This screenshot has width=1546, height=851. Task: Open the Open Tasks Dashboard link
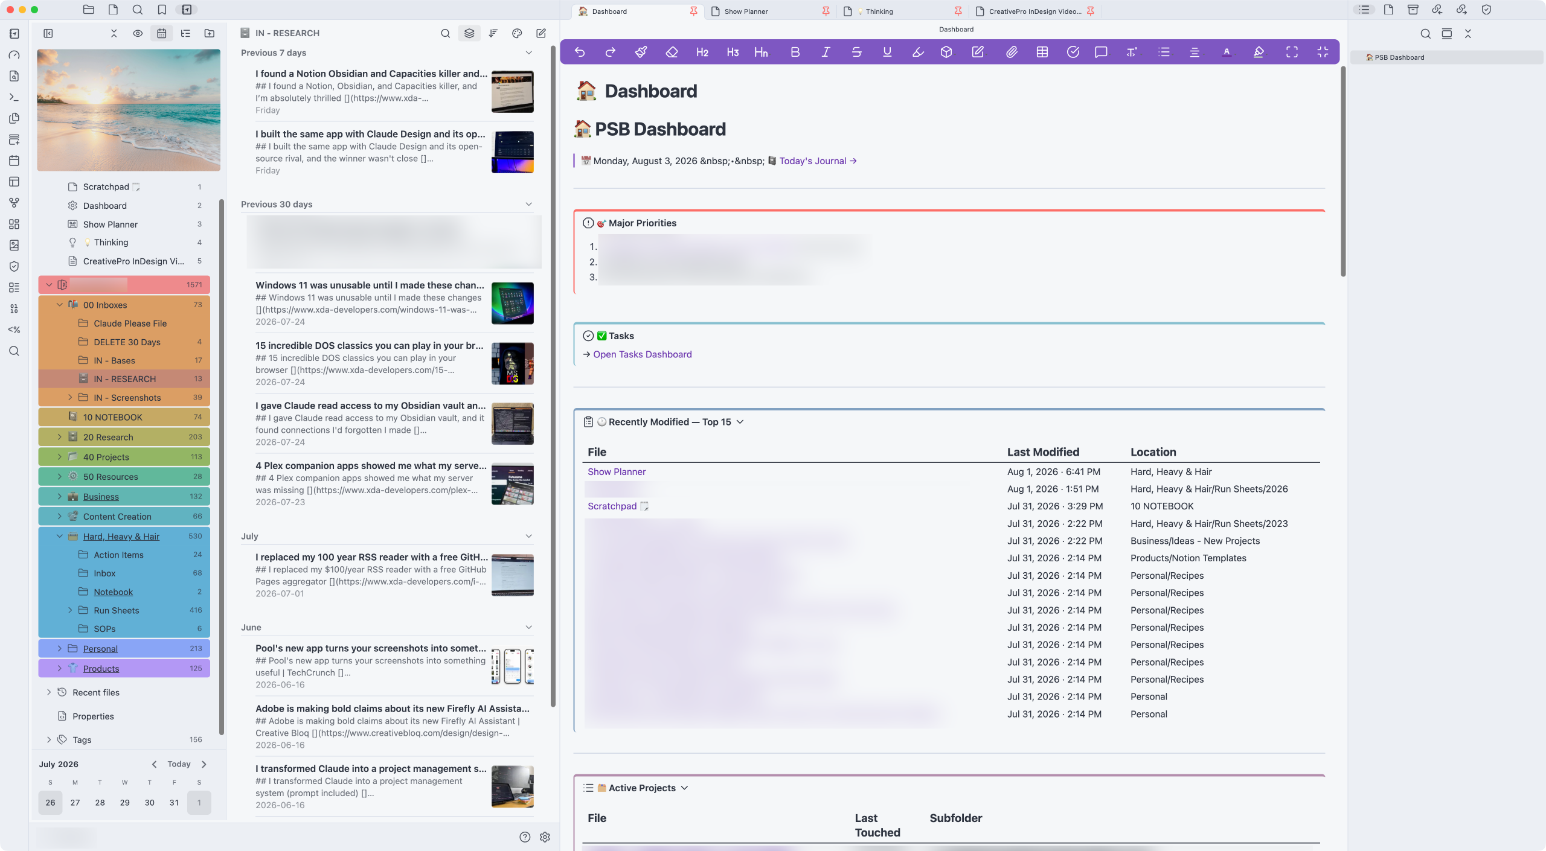pyautogui.click(x=643, y=354)
